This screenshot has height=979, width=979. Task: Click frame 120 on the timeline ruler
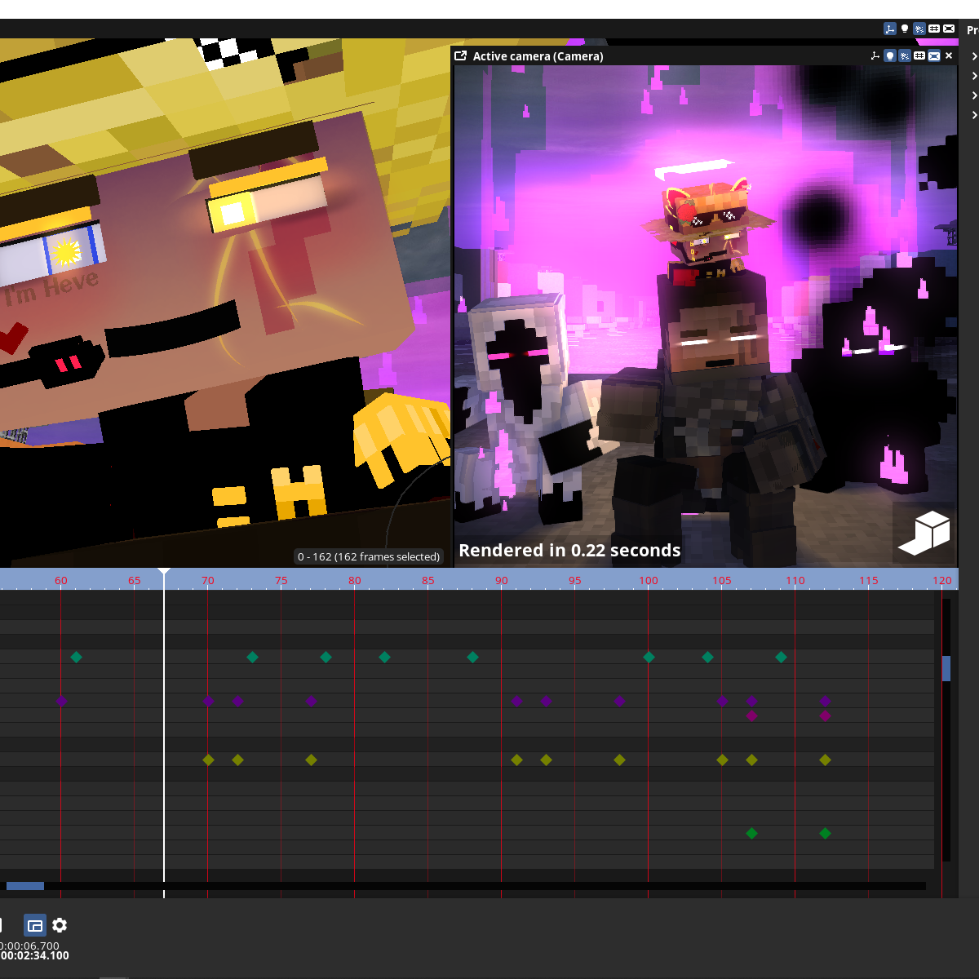tap(942, 580)
